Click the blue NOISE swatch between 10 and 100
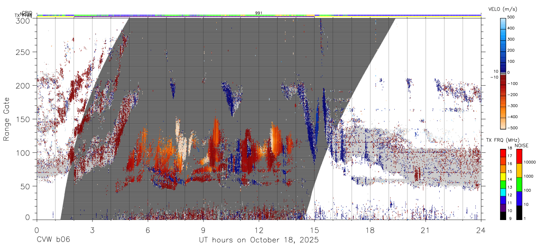 tap(518, 198)
